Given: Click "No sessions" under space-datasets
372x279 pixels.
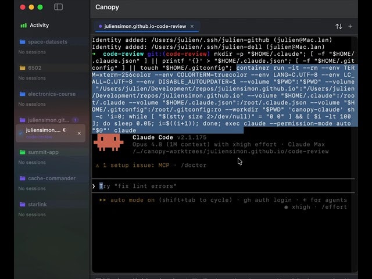Looking at the screenshot, I should point(32,52).
